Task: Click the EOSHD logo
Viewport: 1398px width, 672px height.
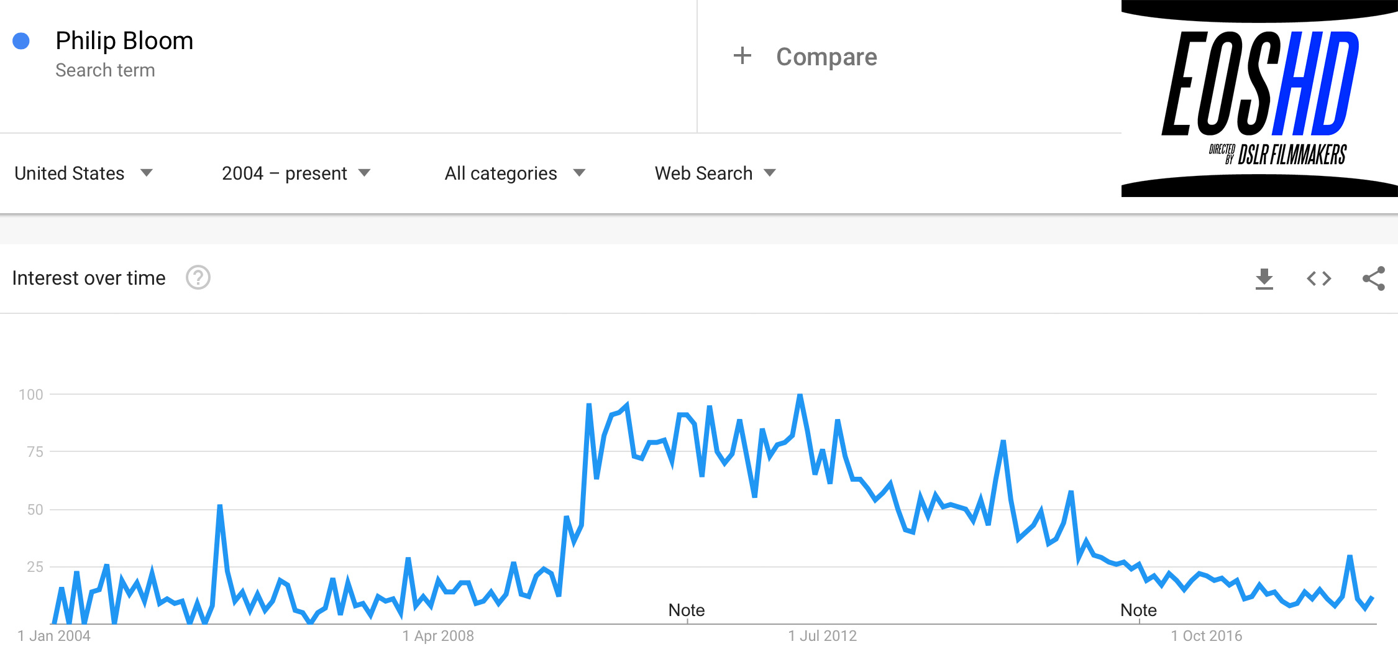Action: pos(1259,98)
